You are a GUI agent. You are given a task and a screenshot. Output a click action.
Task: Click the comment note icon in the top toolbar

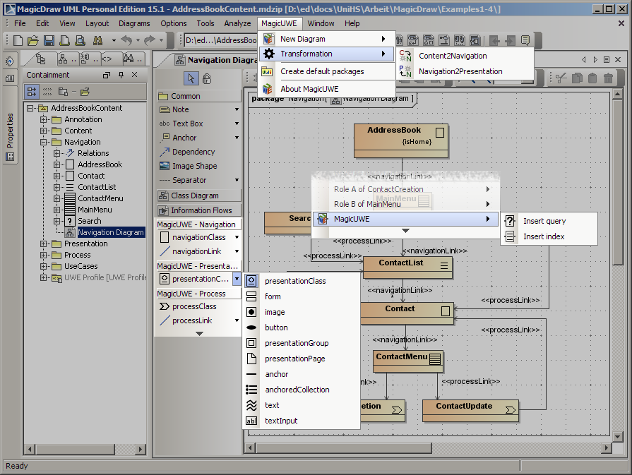(525, 40)
